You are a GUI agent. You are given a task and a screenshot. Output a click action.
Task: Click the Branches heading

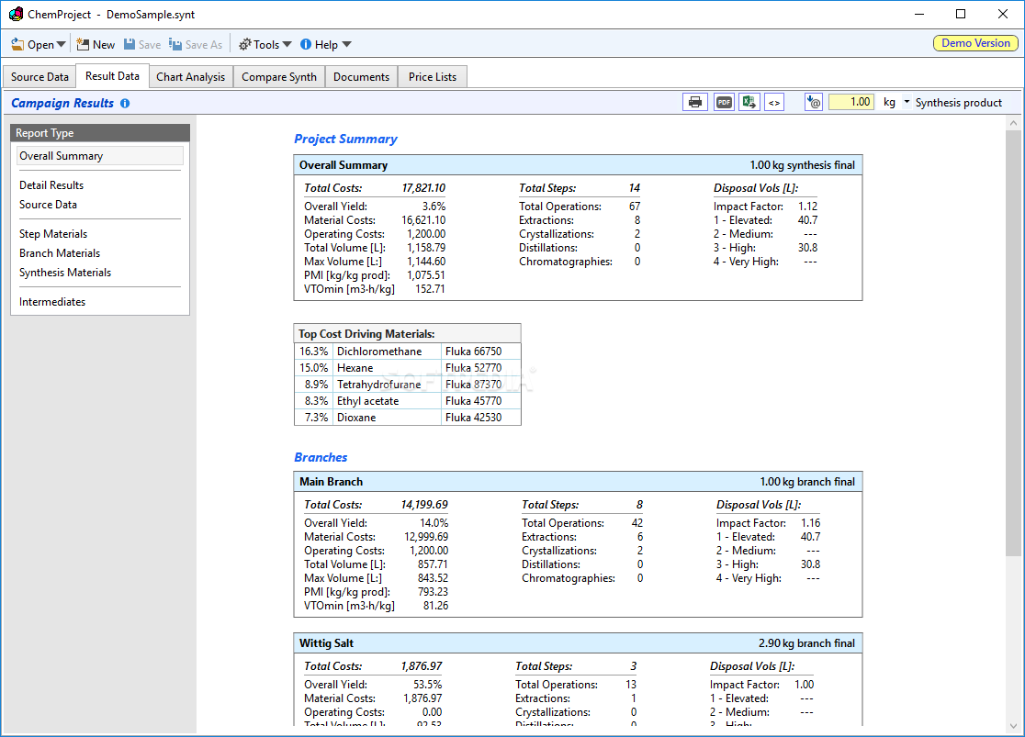(321, 457)
